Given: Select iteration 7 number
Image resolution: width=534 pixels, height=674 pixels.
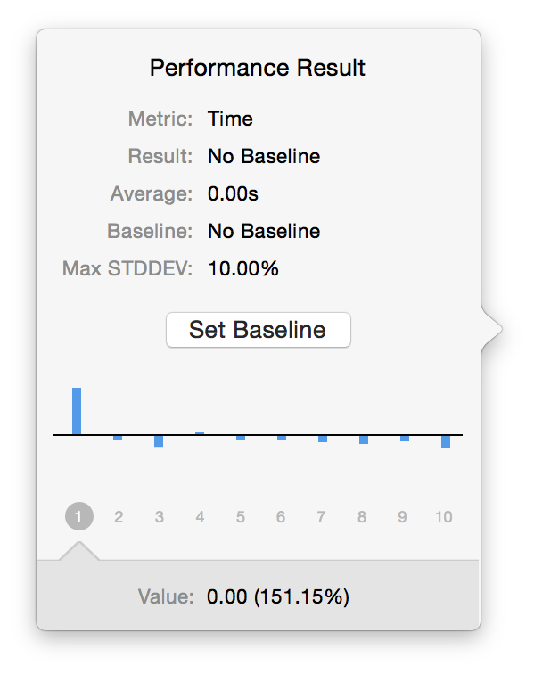Looking at the screenshot, I should click(321, 516).
